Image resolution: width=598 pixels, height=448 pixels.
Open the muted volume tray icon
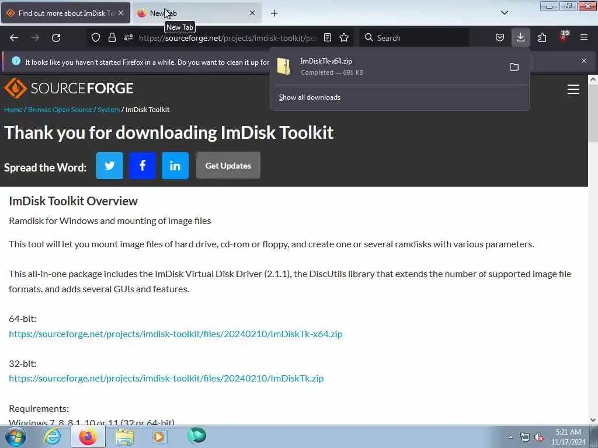click(539, 437)
